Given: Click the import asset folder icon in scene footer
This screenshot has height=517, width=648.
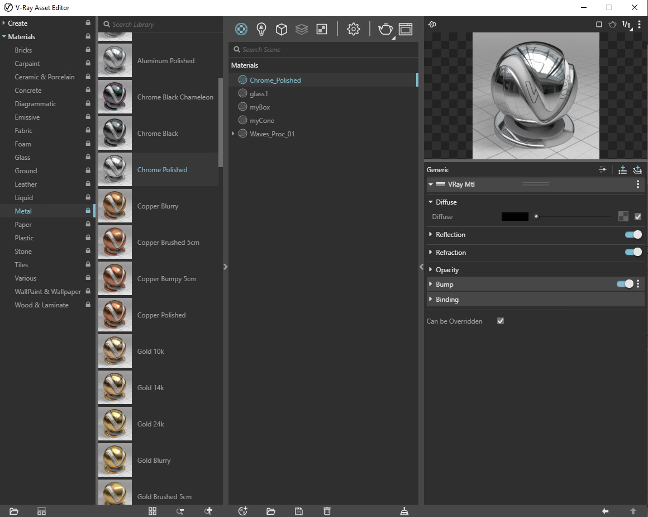Looking at the screenshot, I should click(271, 511).
